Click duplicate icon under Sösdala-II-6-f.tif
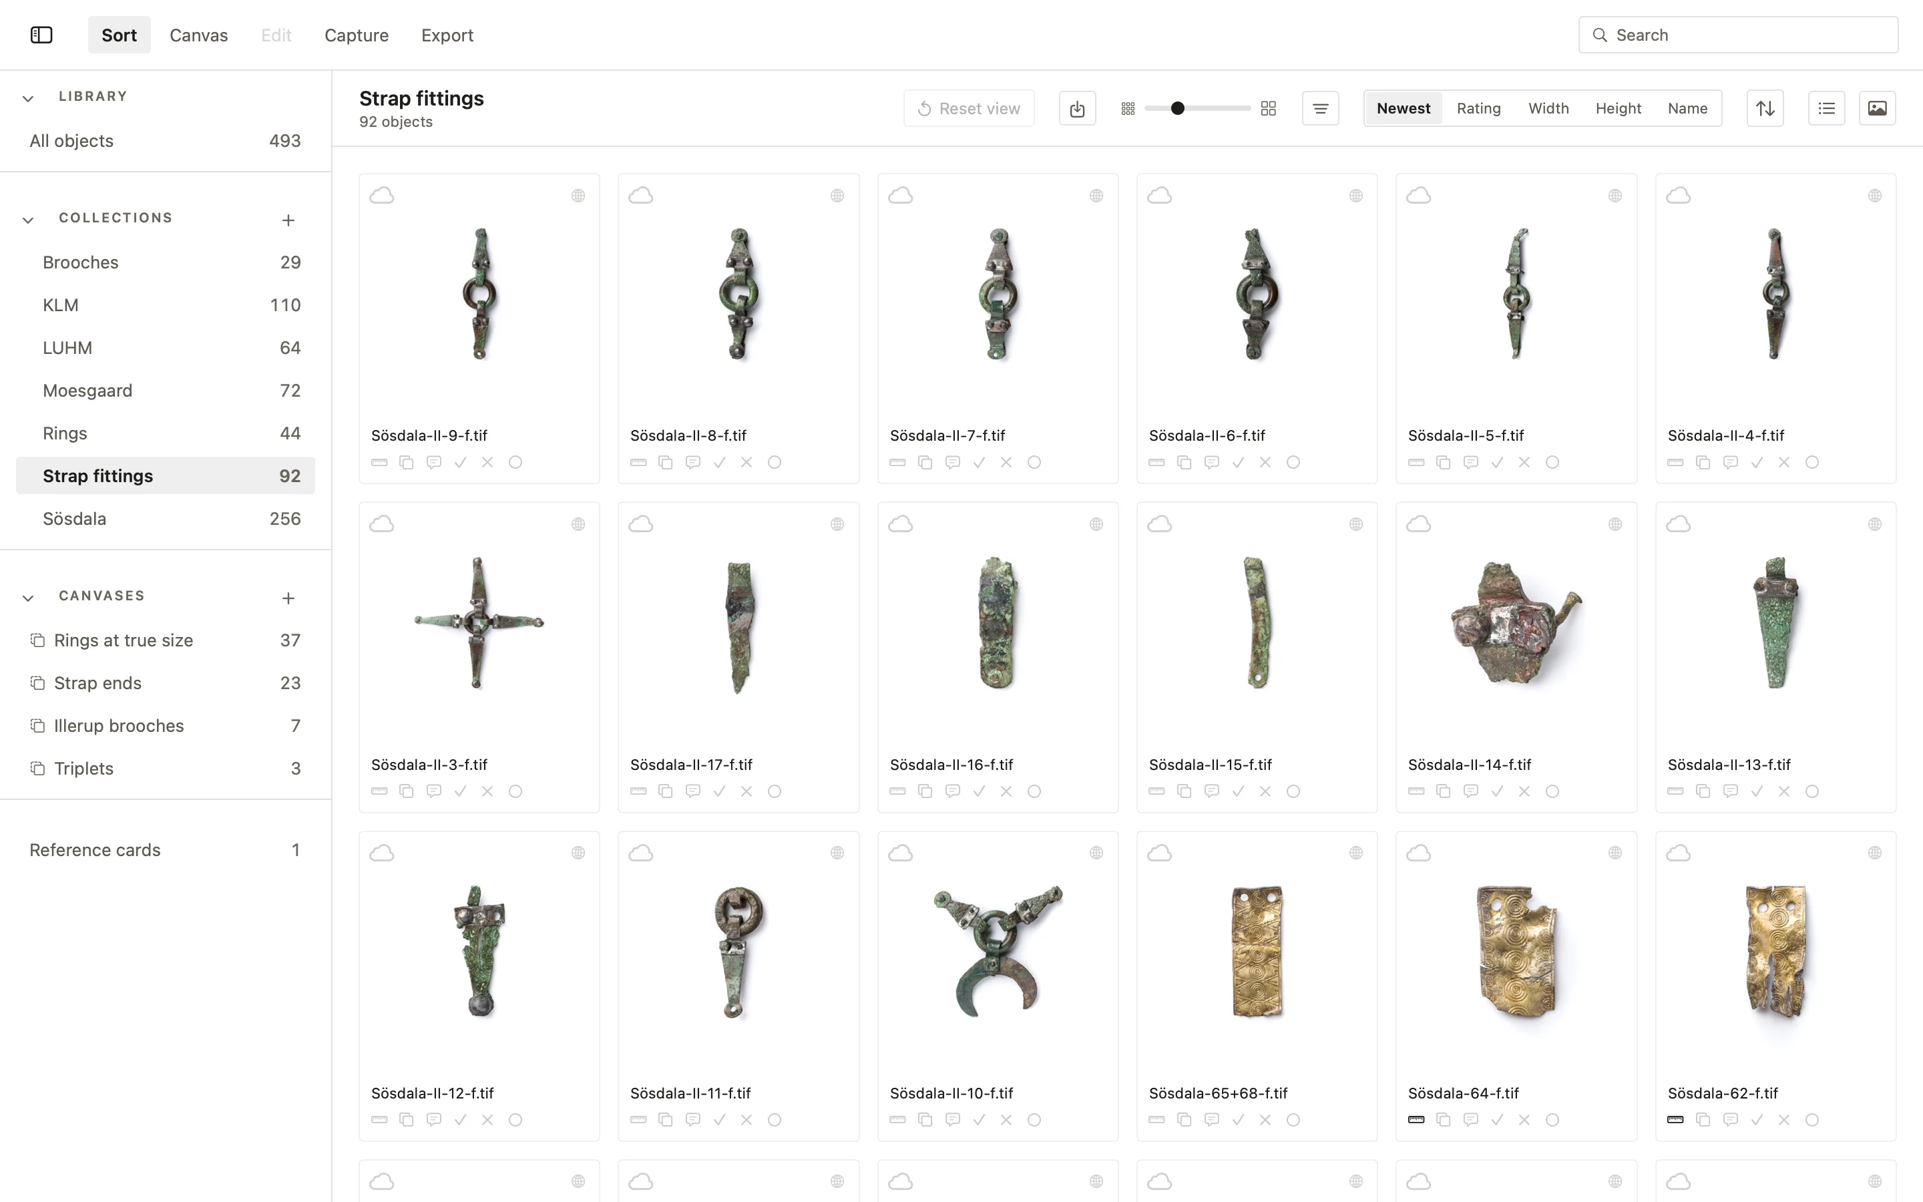Viewport: 1923px width, 1202px height. 1184,463
